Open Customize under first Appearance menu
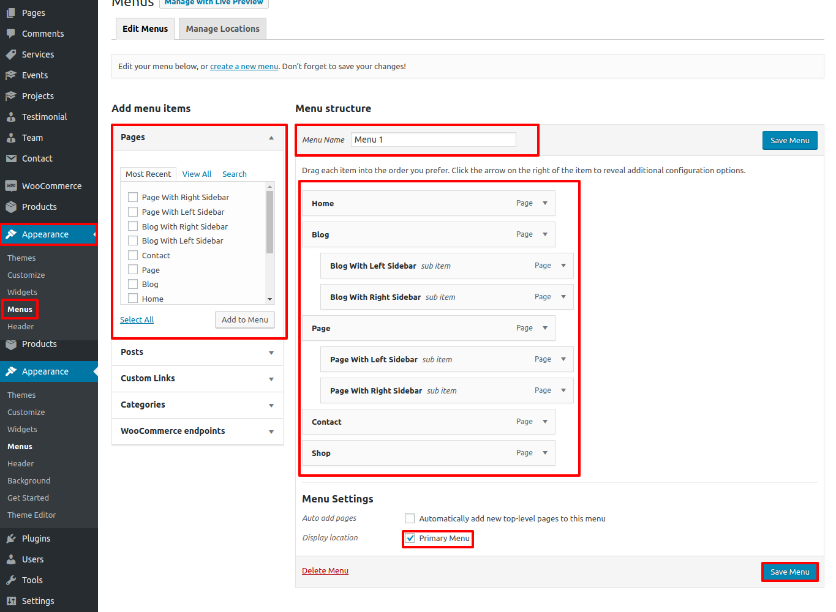Viewport: 836px width, 612px height. 26,275
